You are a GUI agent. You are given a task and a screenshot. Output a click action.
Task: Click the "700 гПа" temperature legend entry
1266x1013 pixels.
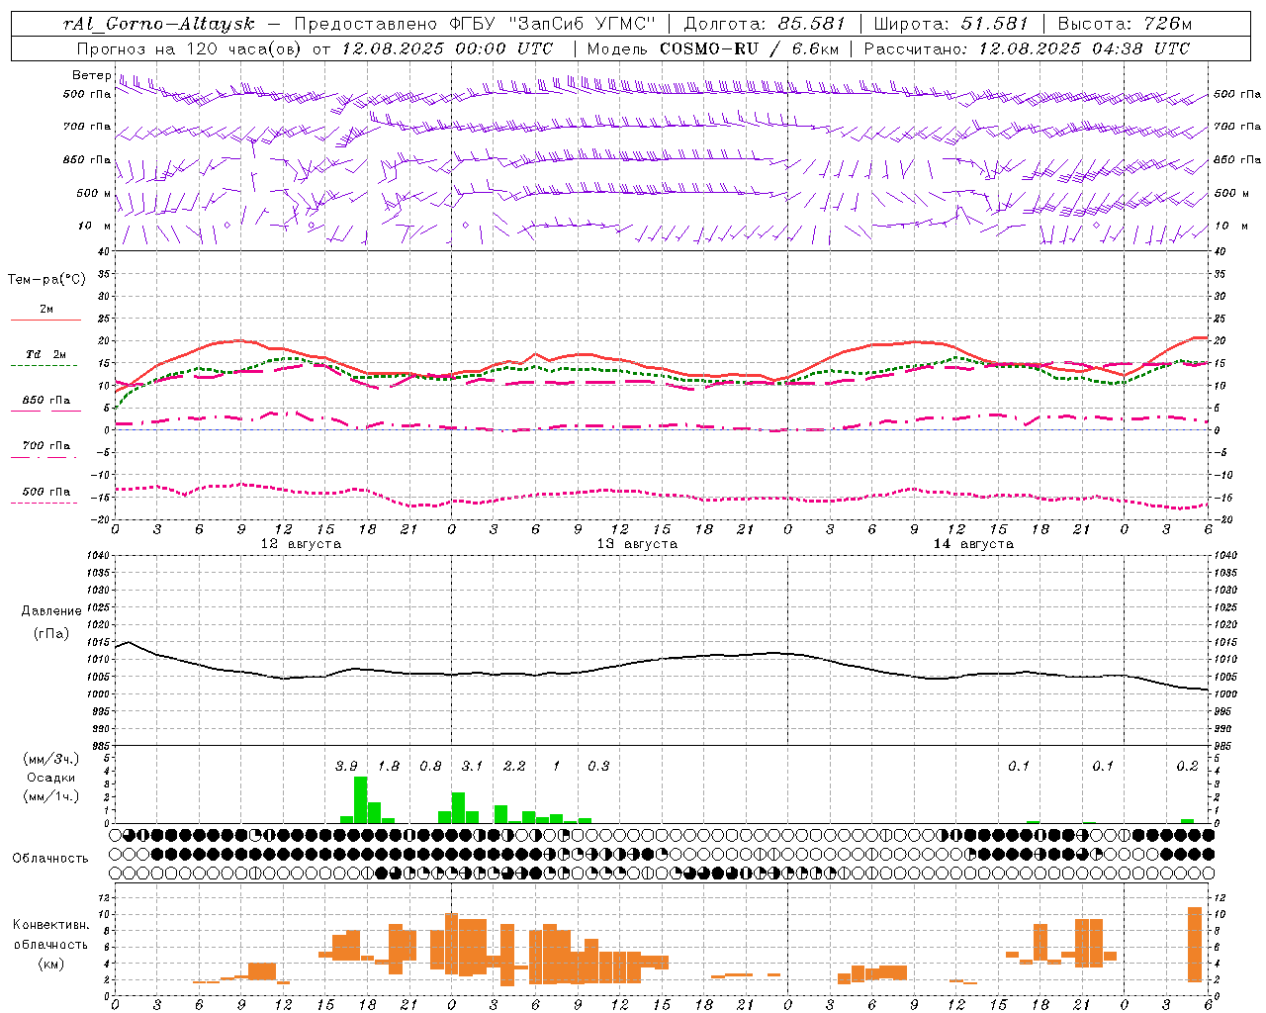coord(46,446)
